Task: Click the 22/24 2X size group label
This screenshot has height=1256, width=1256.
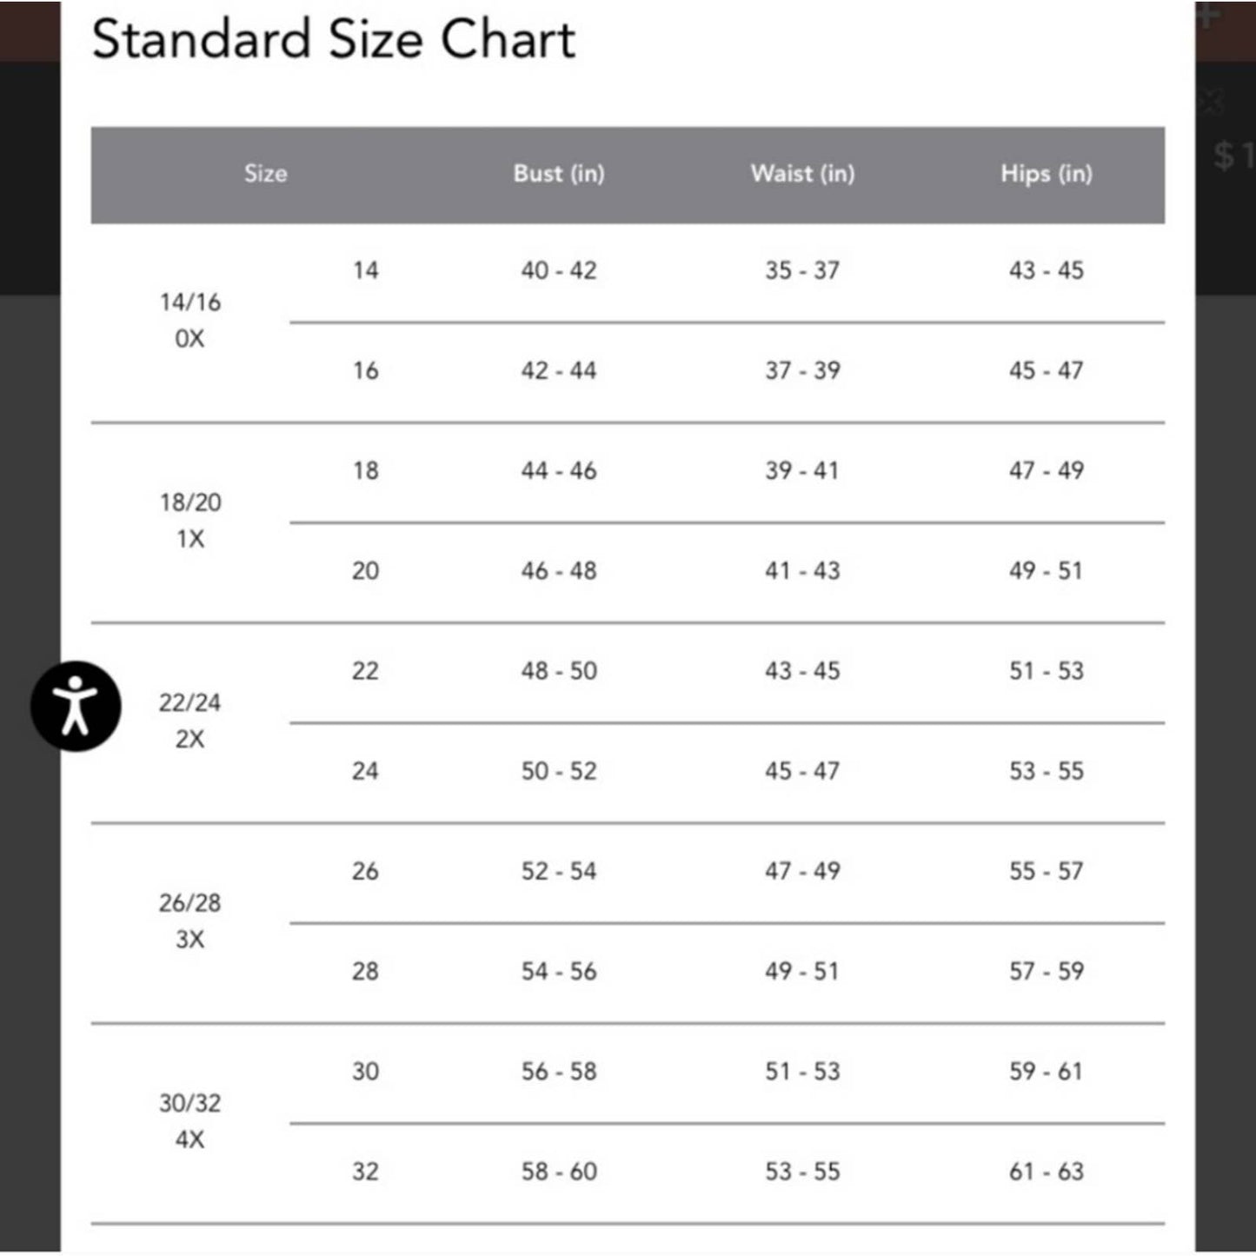Action: click(x=189, y=720)
